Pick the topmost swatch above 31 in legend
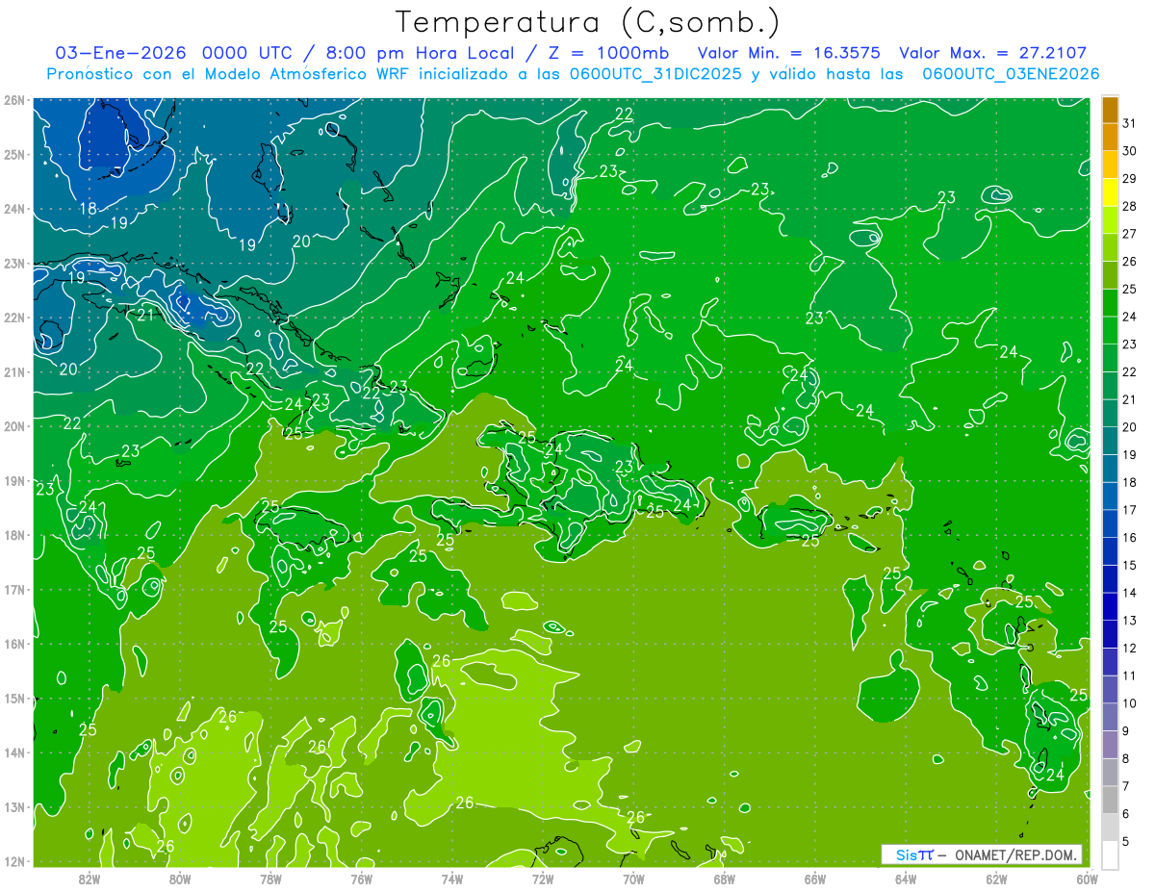The height and width of the screenshot is (892, 1155). click(x=1110, y=110)
